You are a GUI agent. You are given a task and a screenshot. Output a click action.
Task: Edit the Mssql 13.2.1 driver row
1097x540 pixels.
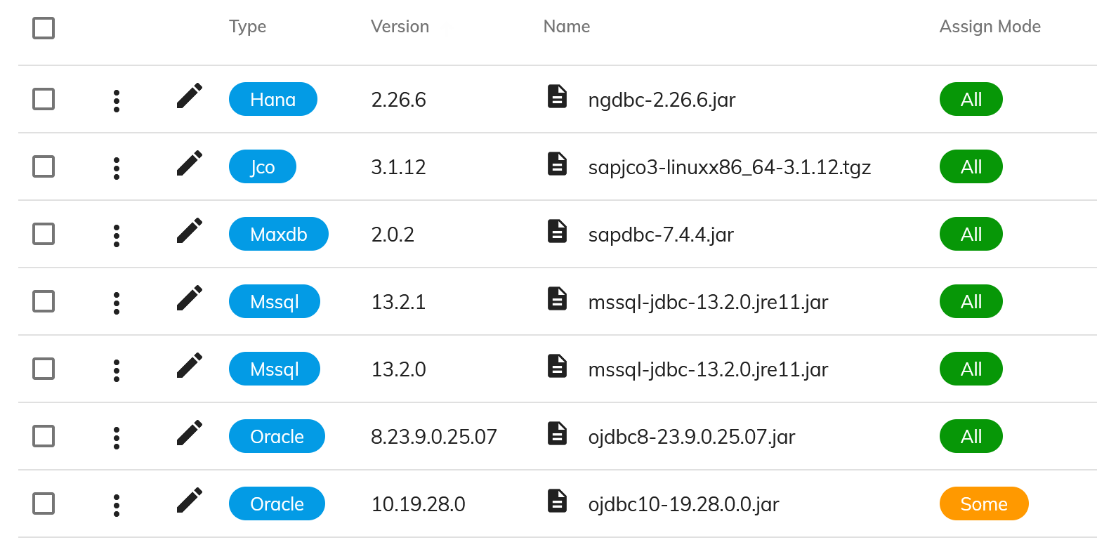click(190, 298)
